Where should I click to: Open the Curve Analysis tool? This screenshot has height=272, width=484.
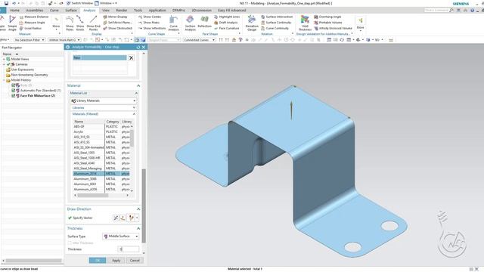173,23
